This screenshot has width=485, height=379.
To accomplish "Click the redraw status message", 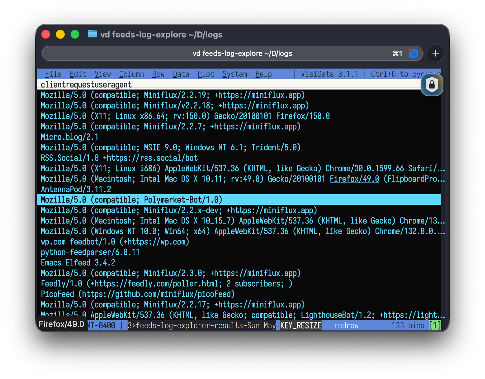I will pos(346,325).
